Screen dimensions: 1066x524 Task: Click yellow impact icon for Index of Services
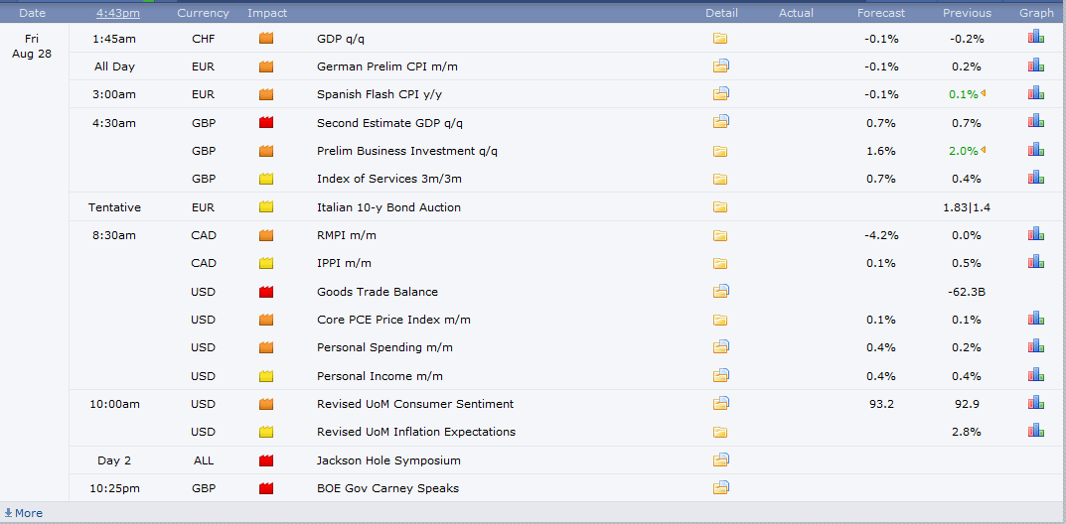click(266, 179)
